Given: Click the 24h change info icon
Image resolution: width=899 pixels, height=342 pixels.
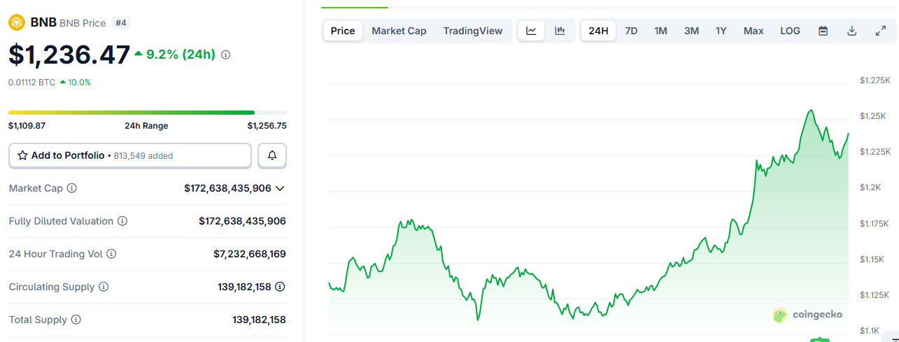Looking at the screenshot, I should (225, 55).
